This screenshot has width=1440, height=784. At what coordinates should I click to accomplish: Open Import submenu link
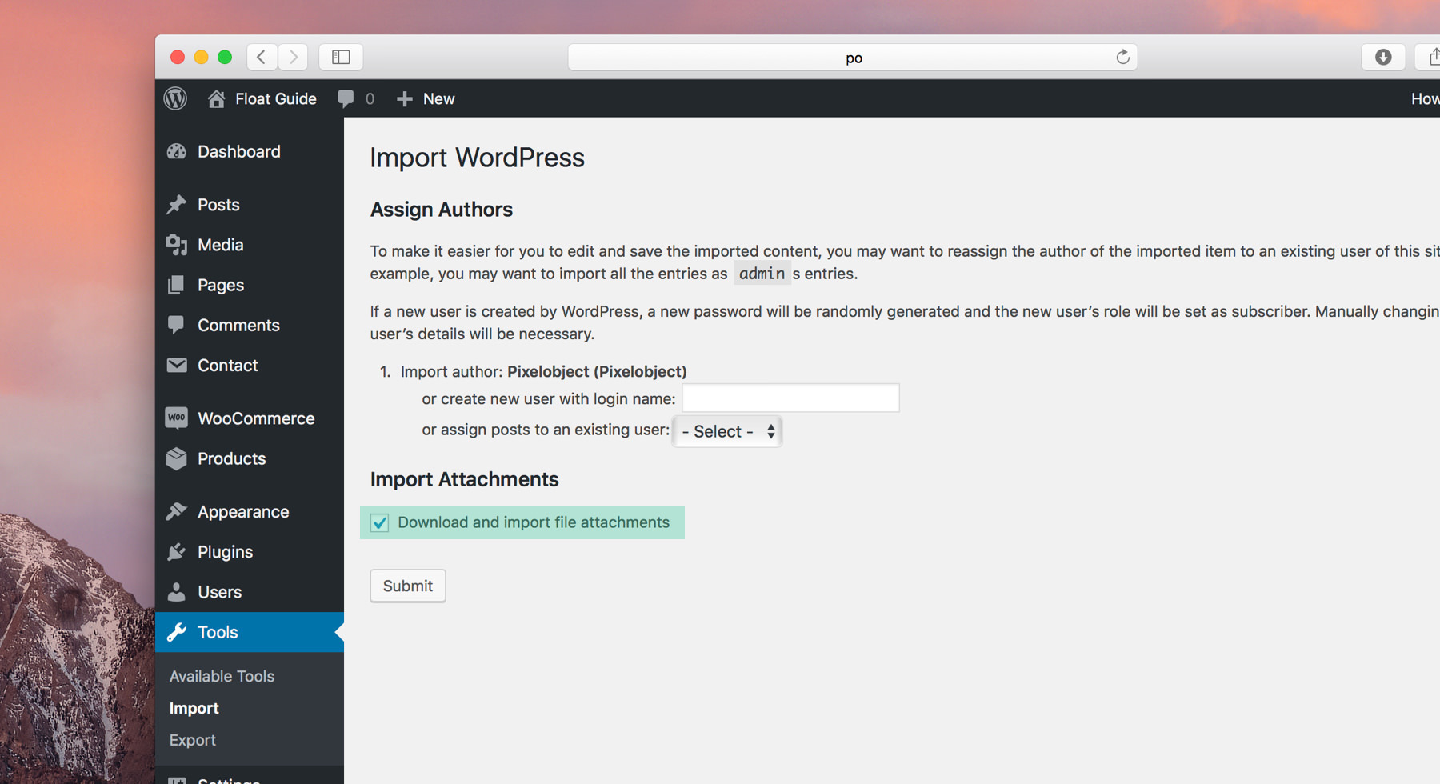[194, 708]
